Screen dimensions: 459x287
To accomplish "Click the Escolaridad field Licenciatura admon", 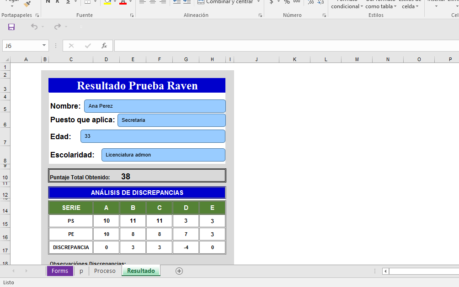I will pyautogui.click(x=163, y=155).
